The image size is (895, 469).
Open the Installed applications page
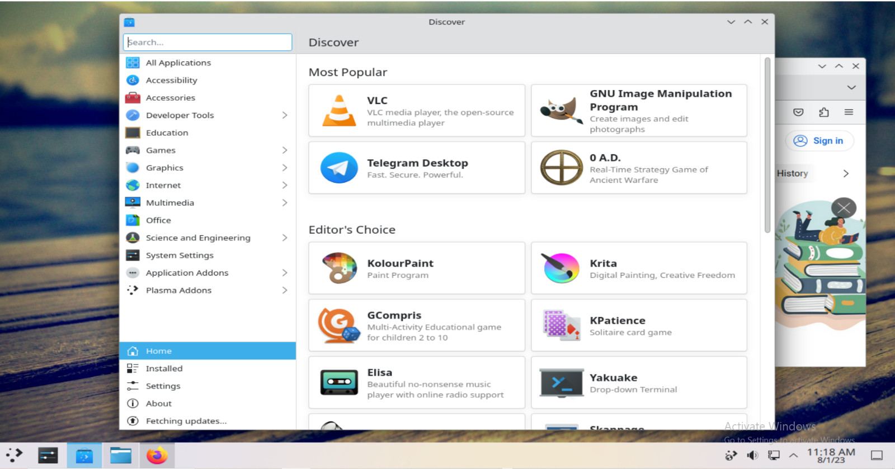[x=208, y=368]
